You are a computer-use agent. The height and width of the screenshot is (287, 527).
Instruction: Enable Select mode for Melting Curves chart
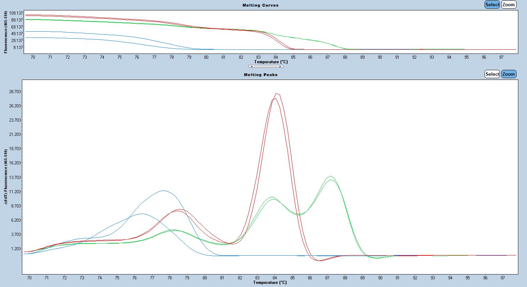click(x=492, y=5)
